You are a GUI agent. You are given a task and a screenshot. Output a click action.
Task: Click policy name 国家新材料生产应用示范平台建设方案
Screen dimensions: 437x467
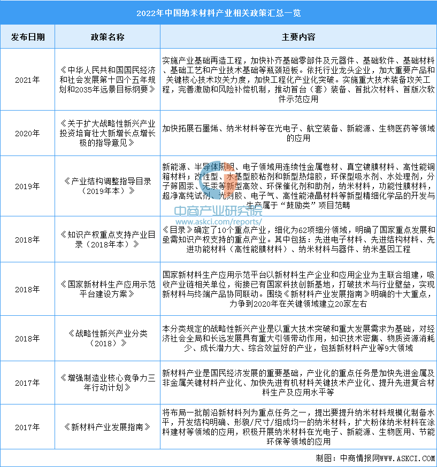[x=108, y=289]
